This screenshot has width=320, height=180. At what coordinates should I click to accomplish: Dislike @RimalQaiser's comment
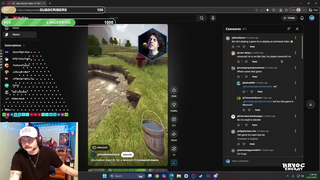pyautogui.click(x=244, y=47)
